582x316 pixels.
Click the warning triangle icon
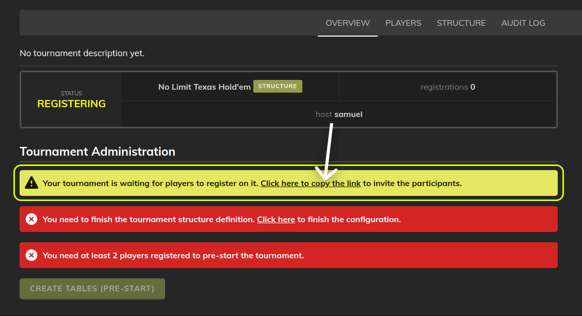click(x=31, y=183)
